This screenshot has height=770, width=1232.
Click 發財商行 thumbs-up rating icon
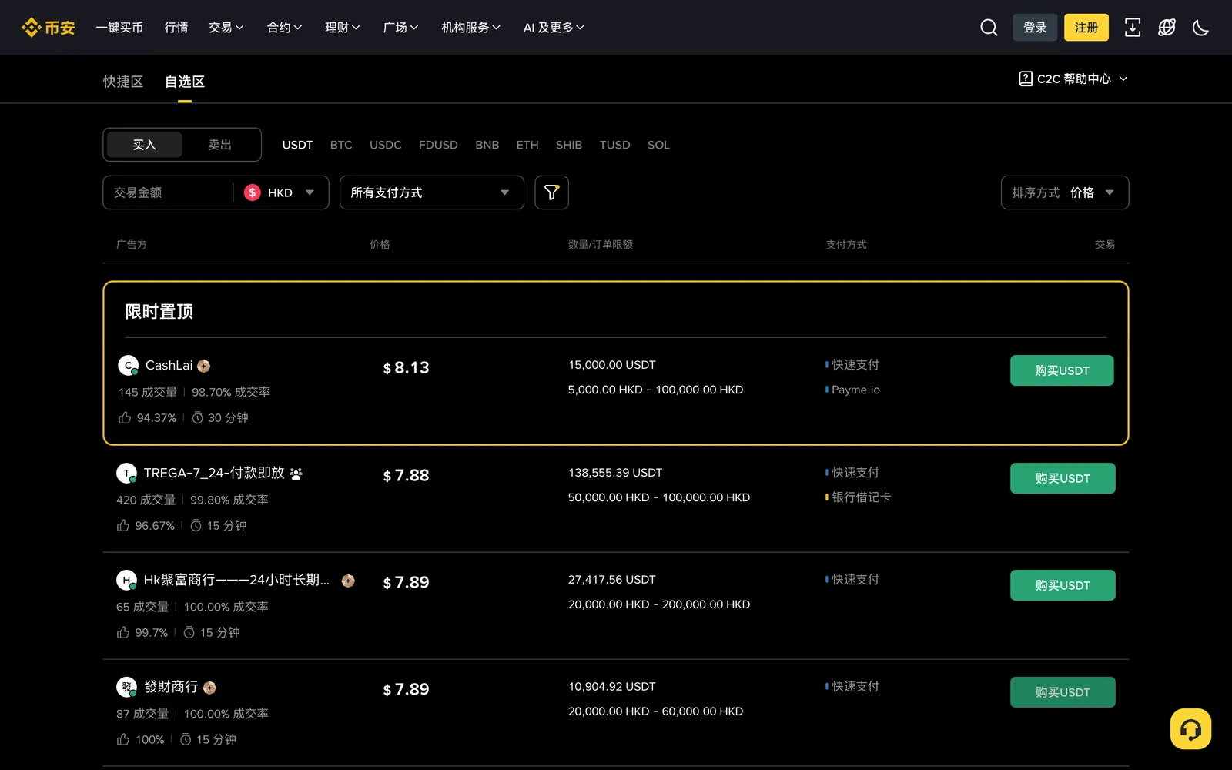[x=123, y=739]
